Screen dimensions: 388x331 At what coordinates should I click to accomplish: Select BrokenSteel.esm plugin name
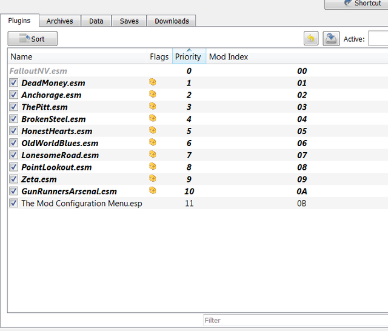tap(53, 119)
